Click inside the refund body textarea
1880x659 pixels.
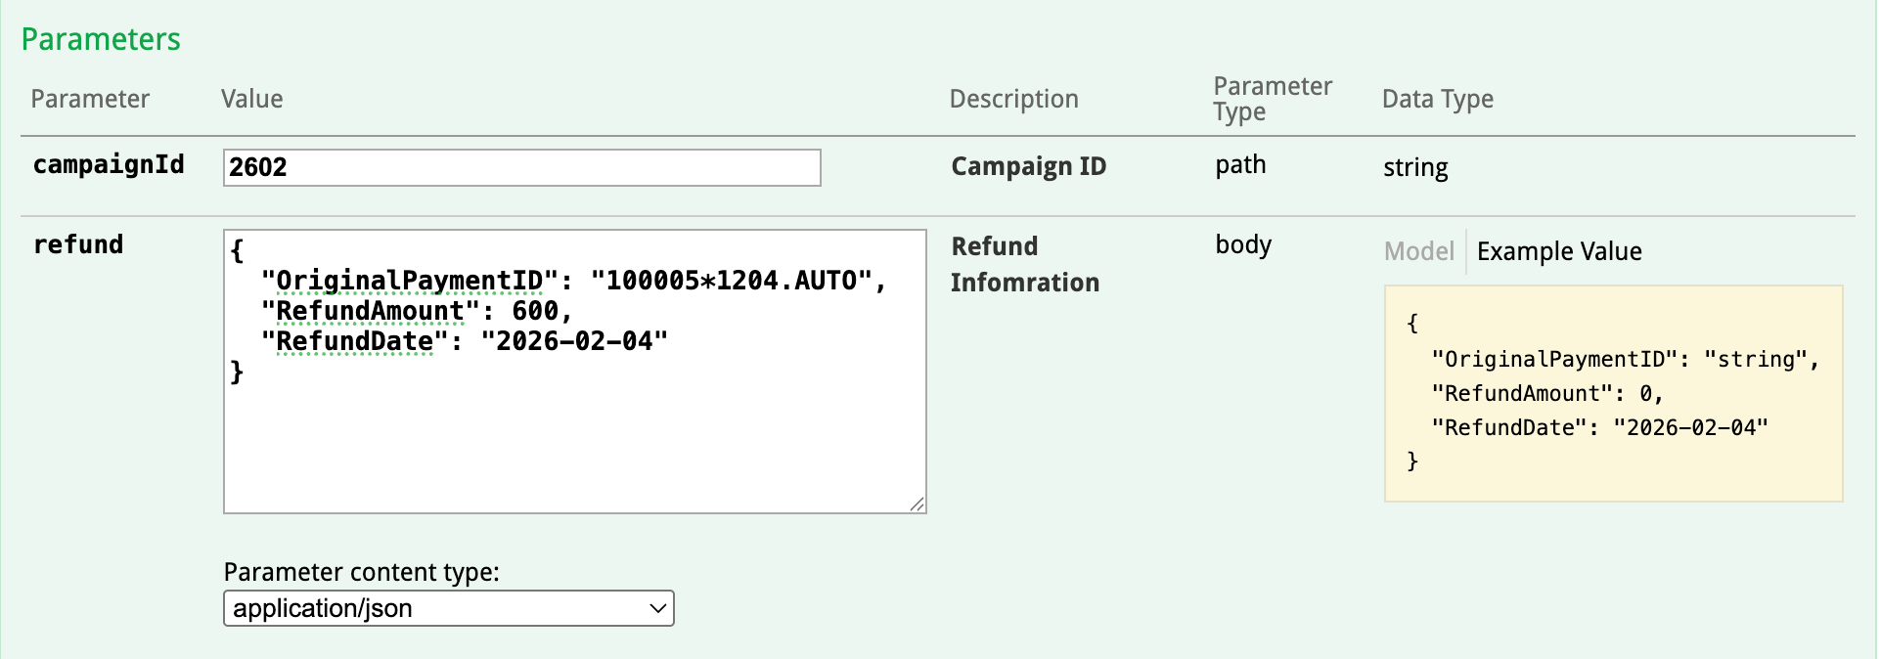pyautogui.click(x=574, y=440)
